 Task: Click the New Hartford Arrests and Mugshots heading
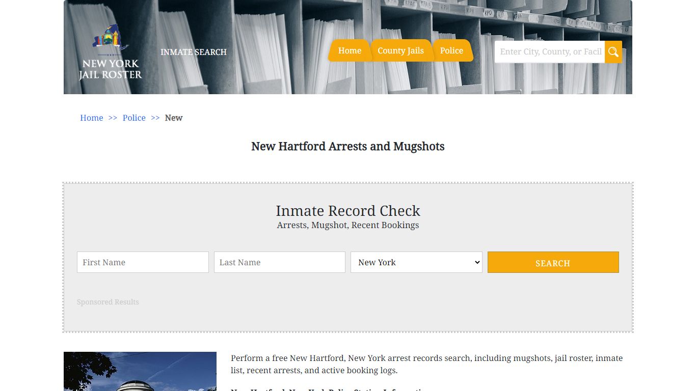[x=348, y=146]
